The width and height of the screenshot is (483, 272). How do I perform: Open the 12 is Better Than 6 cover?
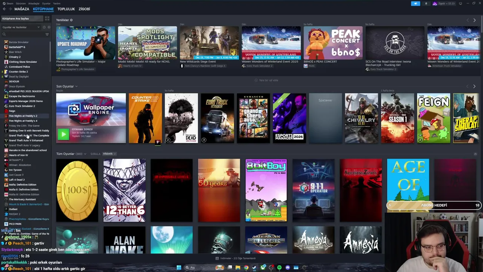point(124,190)
